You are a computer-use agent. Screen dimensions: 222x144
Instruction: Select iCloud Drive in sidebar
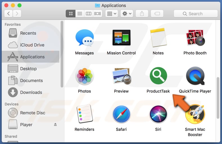[32, 45]
